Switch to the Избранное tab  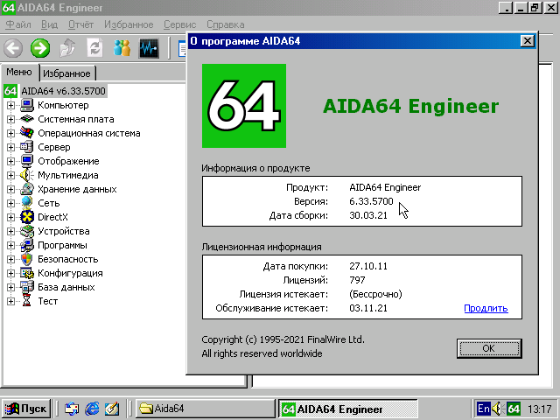66,73
